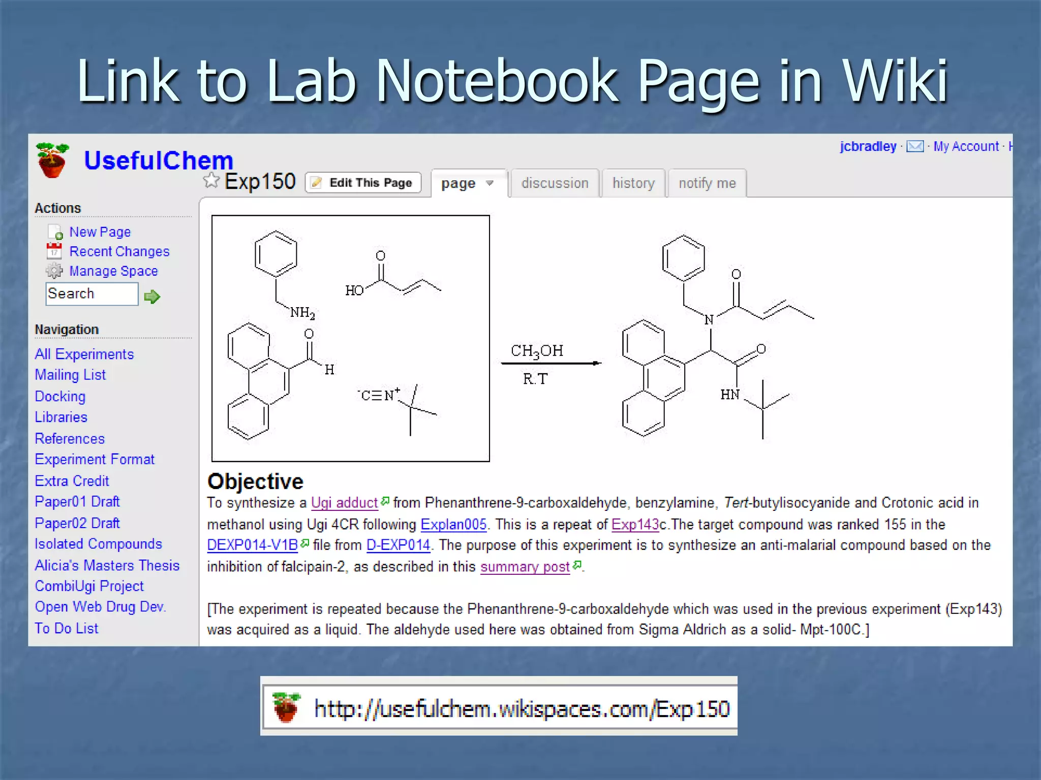Click the Navigation section heading
1041x780 pixels.
coord(67,330)
